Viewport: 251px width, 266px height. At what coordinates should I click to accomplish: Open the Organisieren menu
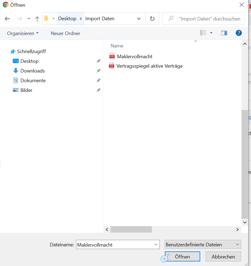(x=23, y=33)
